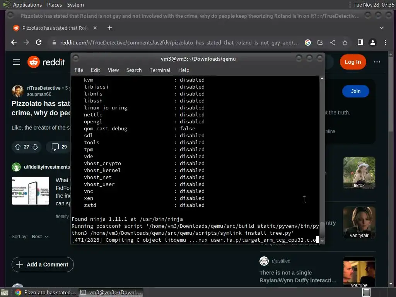The height and width of the screenshot is (297, 396).
Task: Reload the Reddit page
Action: click(39, 43)
